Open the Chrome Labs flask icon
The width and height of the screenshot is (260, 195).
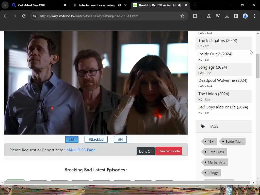pyautogui.click(x=209, y=16)
